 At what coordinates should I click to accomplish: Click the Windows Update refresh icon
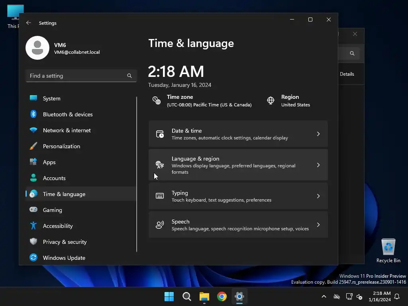[33, 258]
